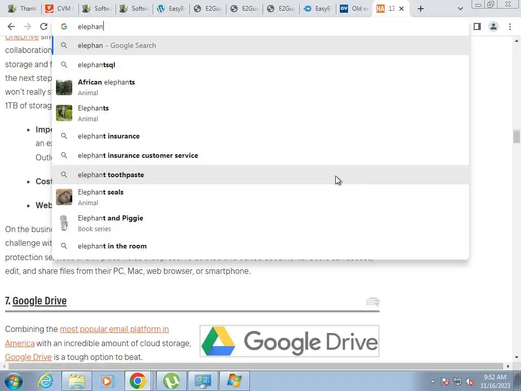Close the active HA tab

pyautogui.click(x=401, y=9)
